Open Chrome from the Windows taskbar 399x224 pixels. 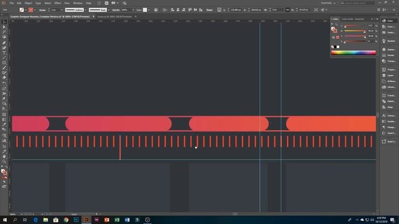pyautogui.click(x=66, y=220)
